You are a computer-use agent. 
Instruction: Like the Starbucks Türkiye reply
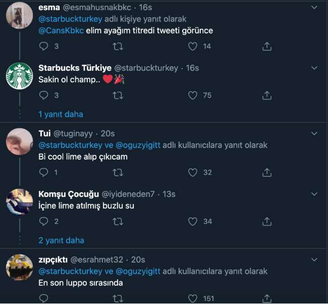pos(192,95)
